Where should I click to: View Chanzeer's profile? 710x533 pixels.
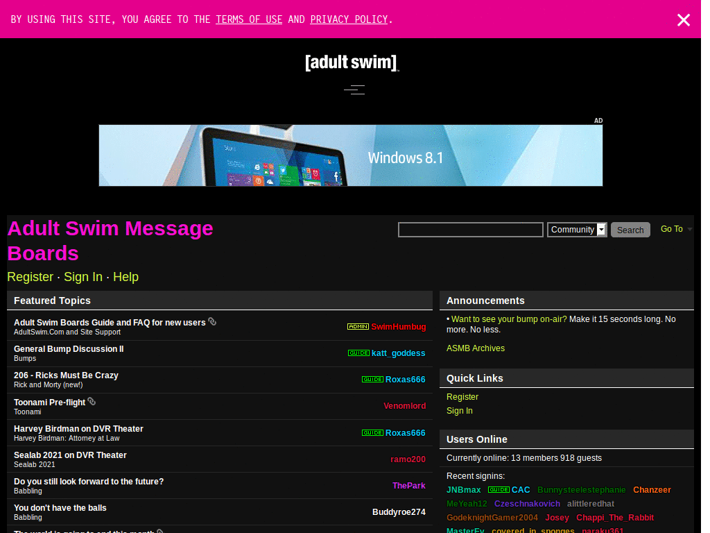(652, 490)
